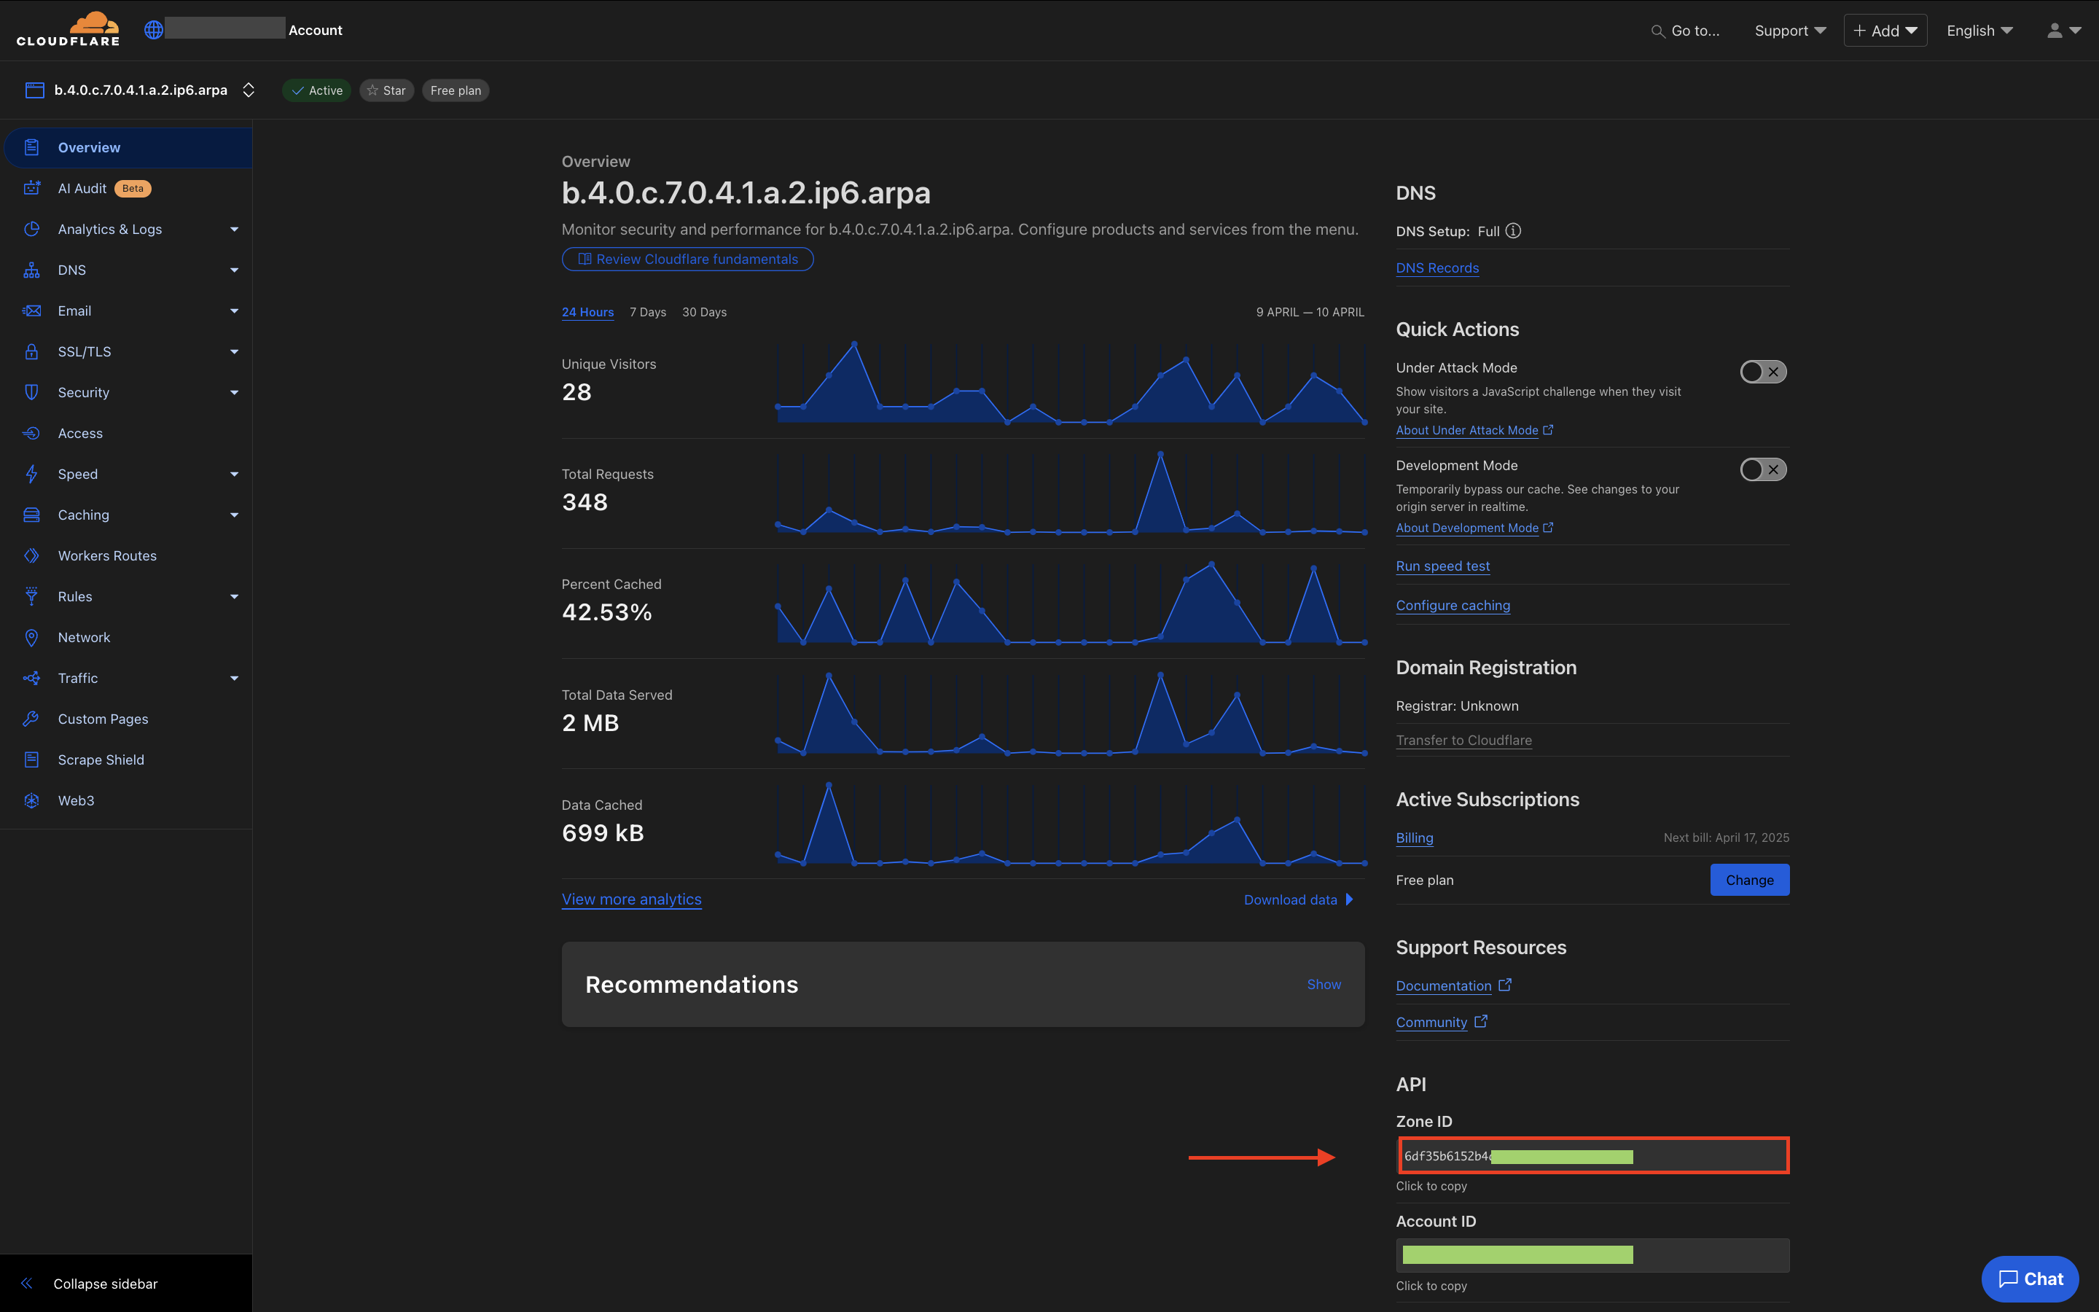Select the 7 Days tab
Viewport: 2099px width, 1312px height.
[648, 311]
